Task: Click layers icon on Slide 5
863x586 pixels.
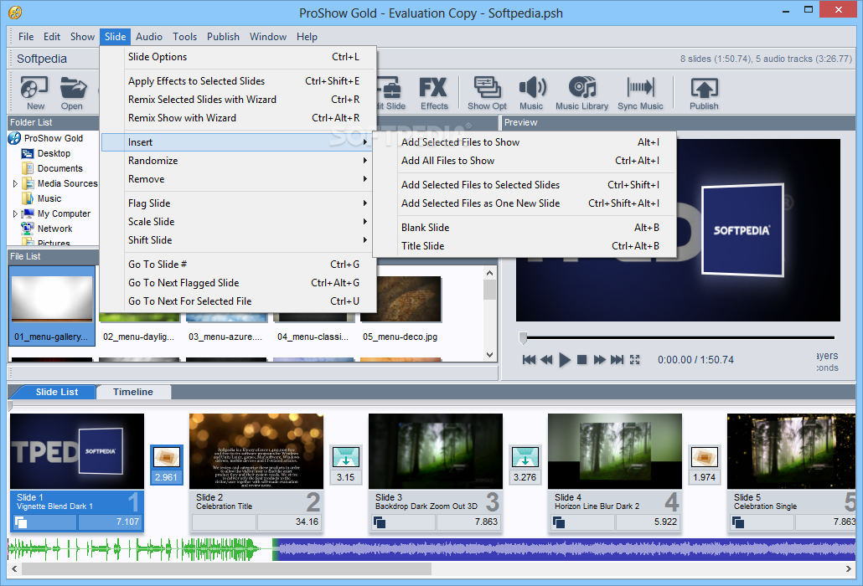Action: point(738,522)
